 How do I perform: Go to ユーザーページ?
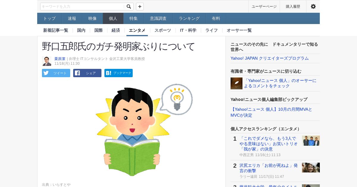(x=264, y=7)
